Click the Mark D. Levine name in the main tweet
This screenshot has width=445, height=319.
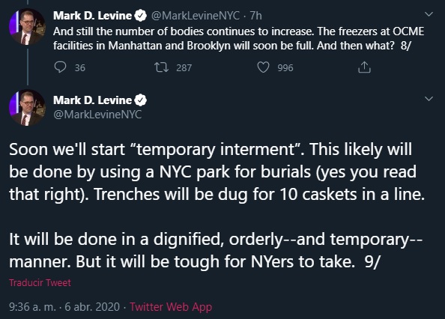point(92,100)
